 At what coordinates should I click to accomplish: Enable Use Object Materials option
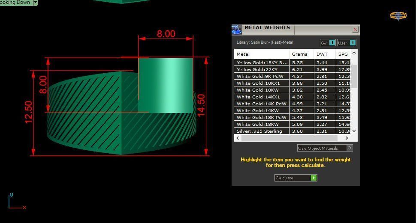click(325, 148)
